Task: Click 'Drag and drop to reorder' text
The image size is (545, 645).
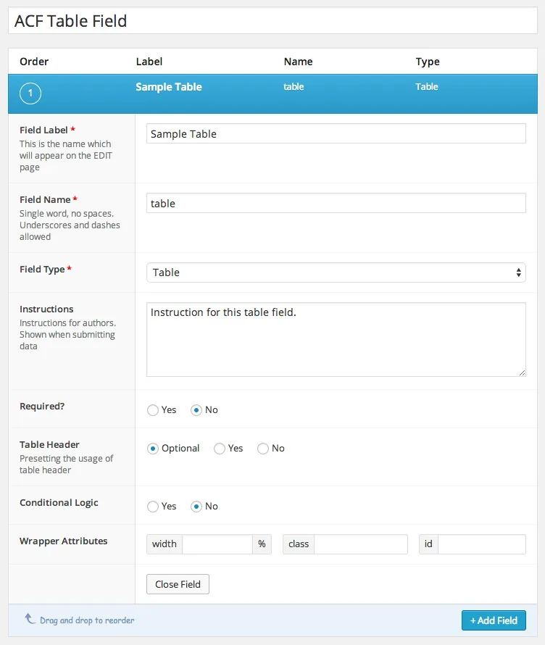Action: (x=87, y=620)
